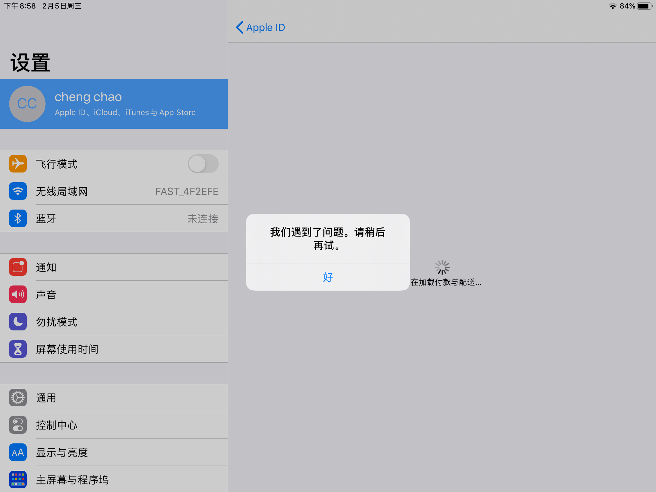Tap the Bluetooth icon

tap(18, 218)
